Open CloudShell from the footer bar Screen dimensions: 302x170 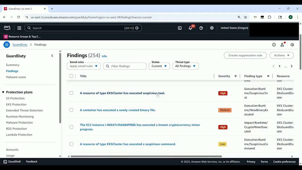pyautogui.click(x=12, y=162)
